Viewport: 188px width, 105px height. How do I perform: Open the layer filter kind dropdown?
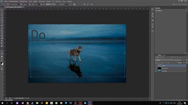[x=160, y=57]
